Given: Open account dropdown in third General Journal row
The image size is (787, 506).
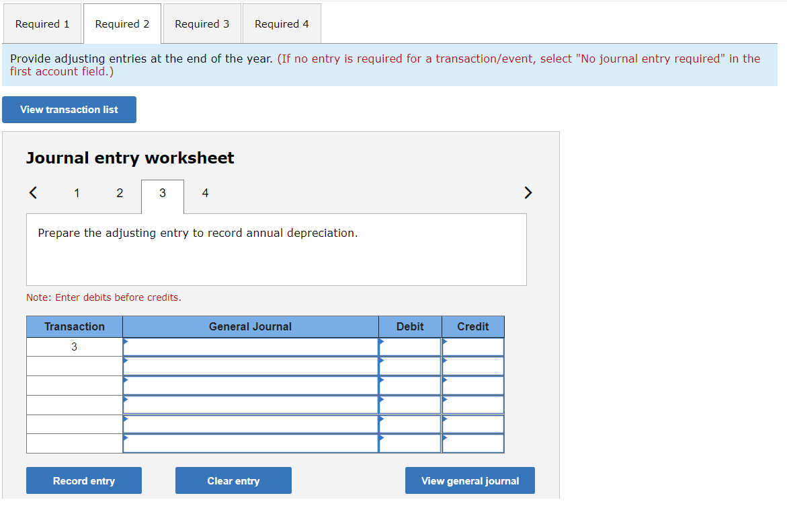Looking at the screenshot, I should tap(251, 386).
